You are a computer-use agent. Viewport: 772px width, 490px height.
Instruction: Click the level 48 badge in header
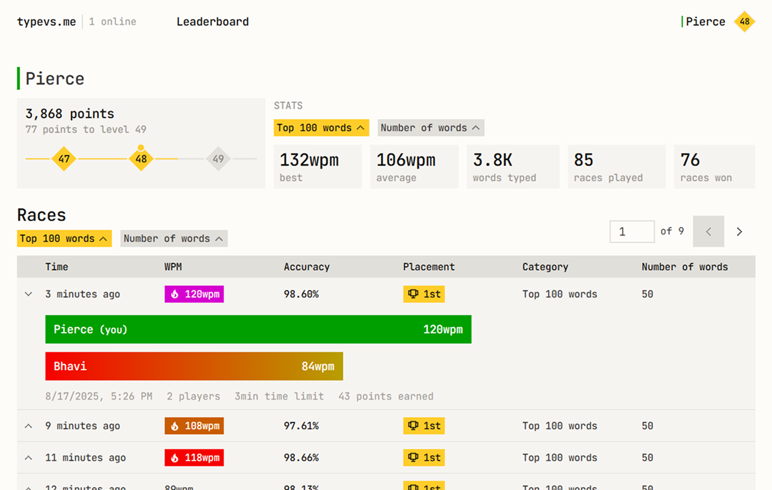point(744,22)
